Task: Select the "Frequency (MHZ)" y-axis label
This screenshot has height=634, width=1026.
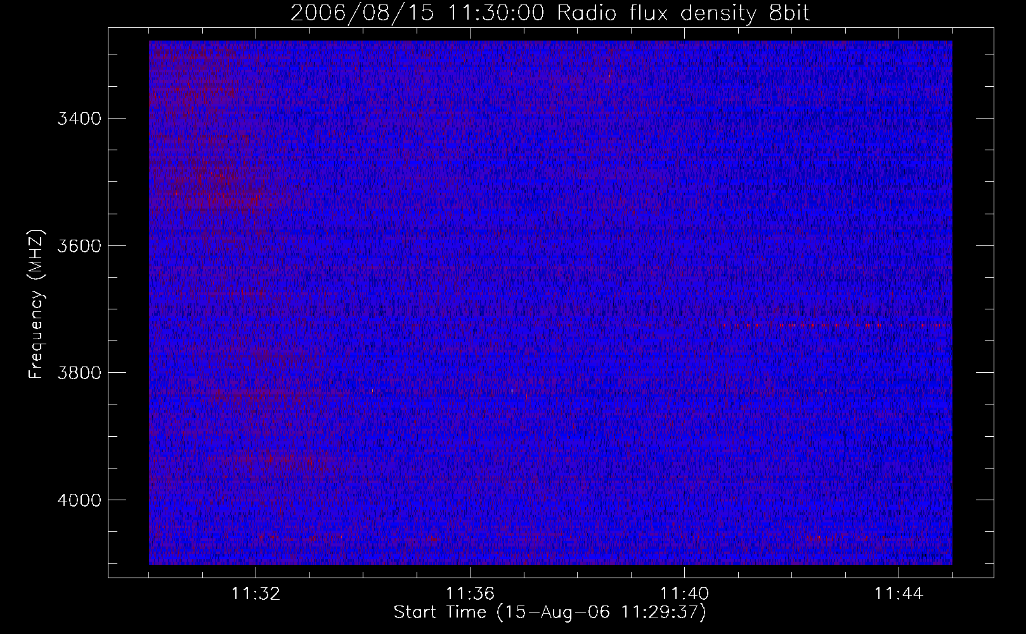Action: pos(37,304)
